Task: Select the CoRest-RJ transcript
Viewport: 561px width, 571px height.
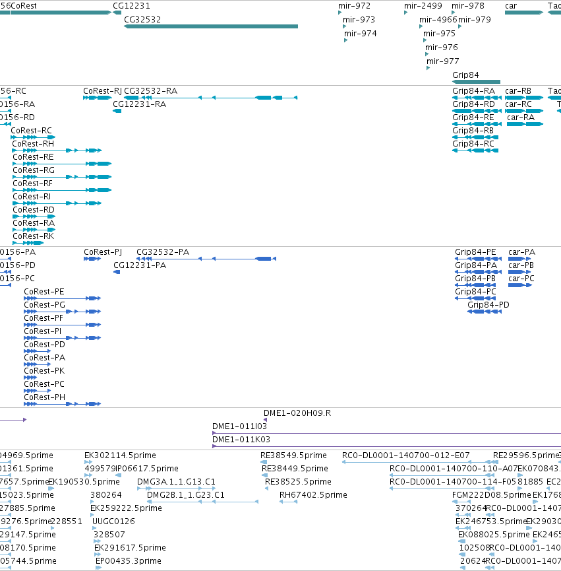Action: [x=98, y=98]
